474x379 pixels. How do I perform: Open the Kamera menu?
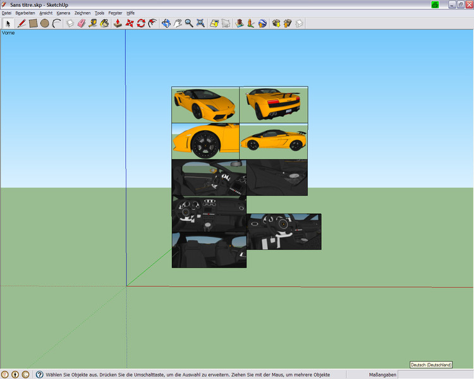[63, 13]
